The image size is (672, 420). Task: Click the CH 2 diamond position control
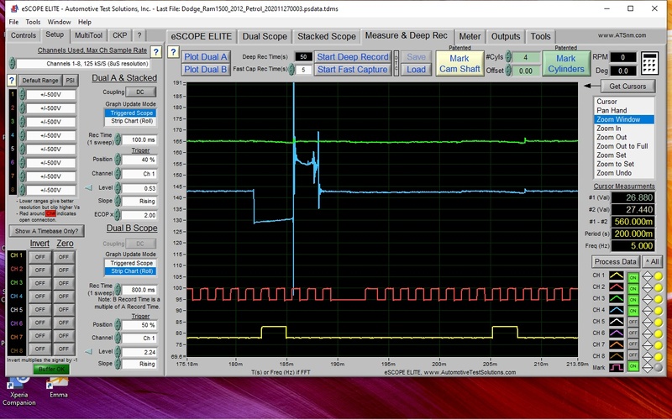click(x=647, y=287)
